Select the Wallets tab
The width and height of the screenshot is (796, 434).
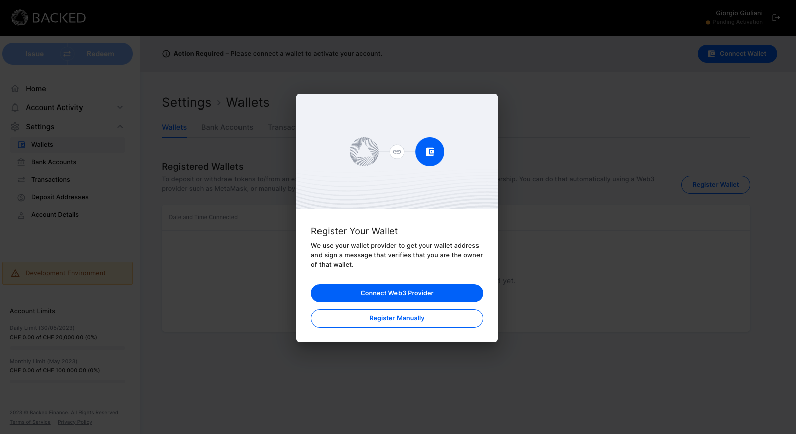(x=174, y=127)
